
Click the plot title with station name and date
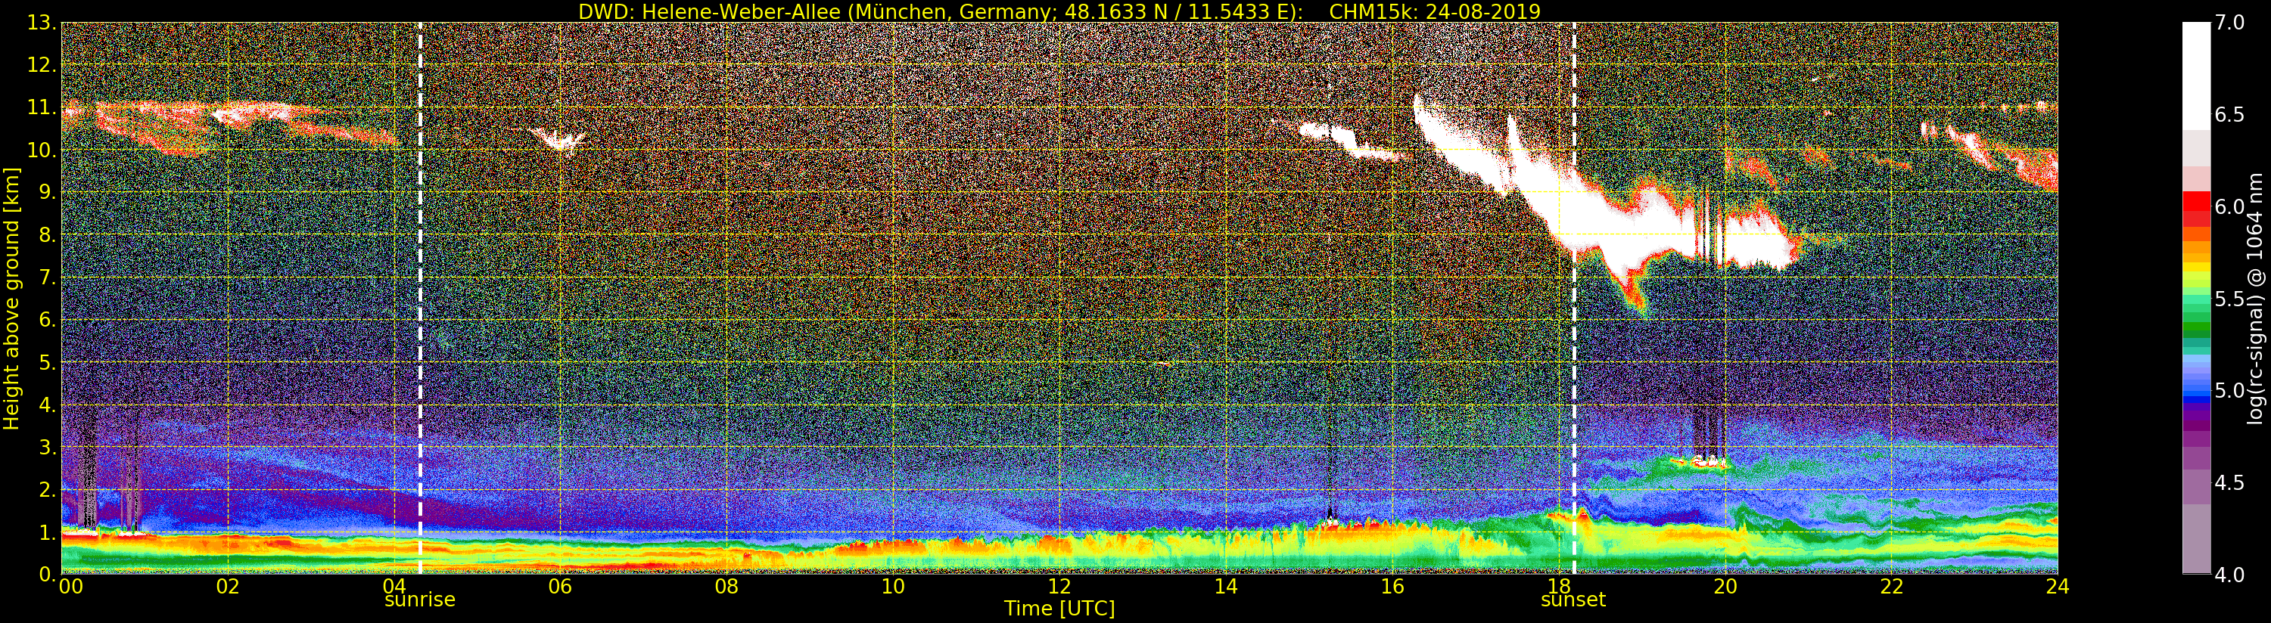[1059, 11]
